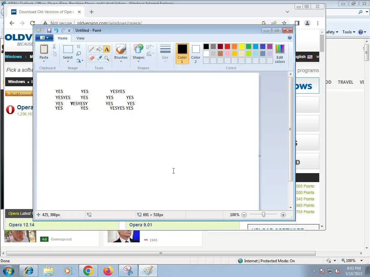Open Paint file menu dropdown button
The image size is (370, 277).
click(x=44, y=38)
